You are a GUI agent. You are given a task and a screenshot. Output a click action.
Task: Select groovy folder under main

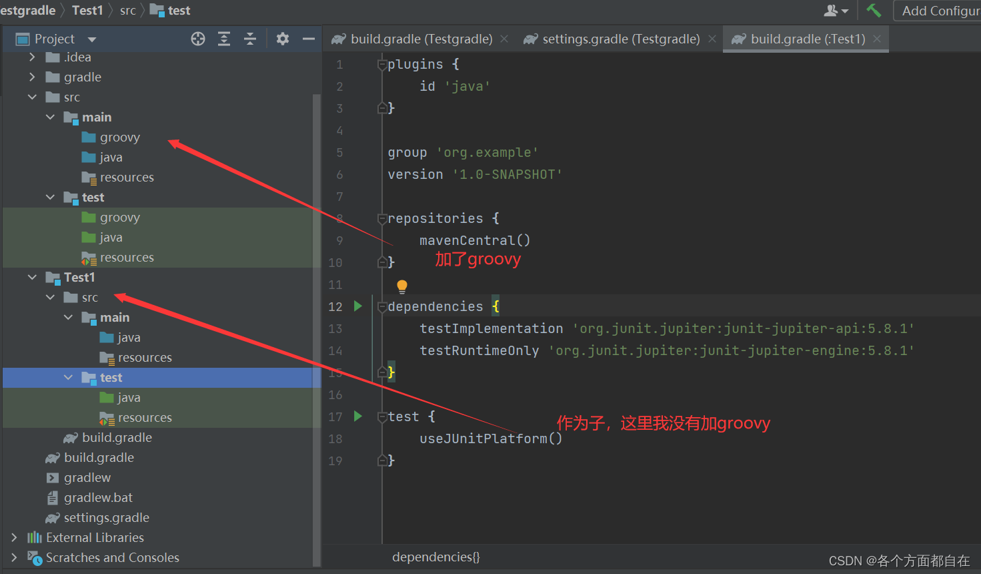click(x=111, y=137)
